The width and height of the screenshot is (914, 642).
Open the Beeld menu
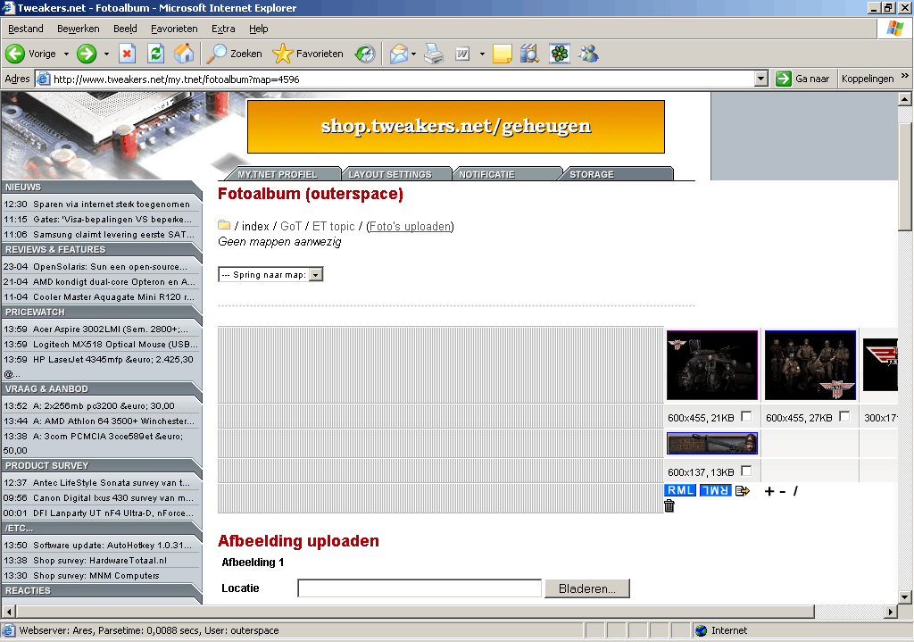pyautogui.click(x=125, y=29)
